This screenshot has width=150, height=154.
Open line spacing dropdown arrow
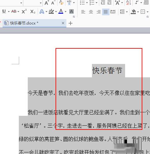(127, 12)
